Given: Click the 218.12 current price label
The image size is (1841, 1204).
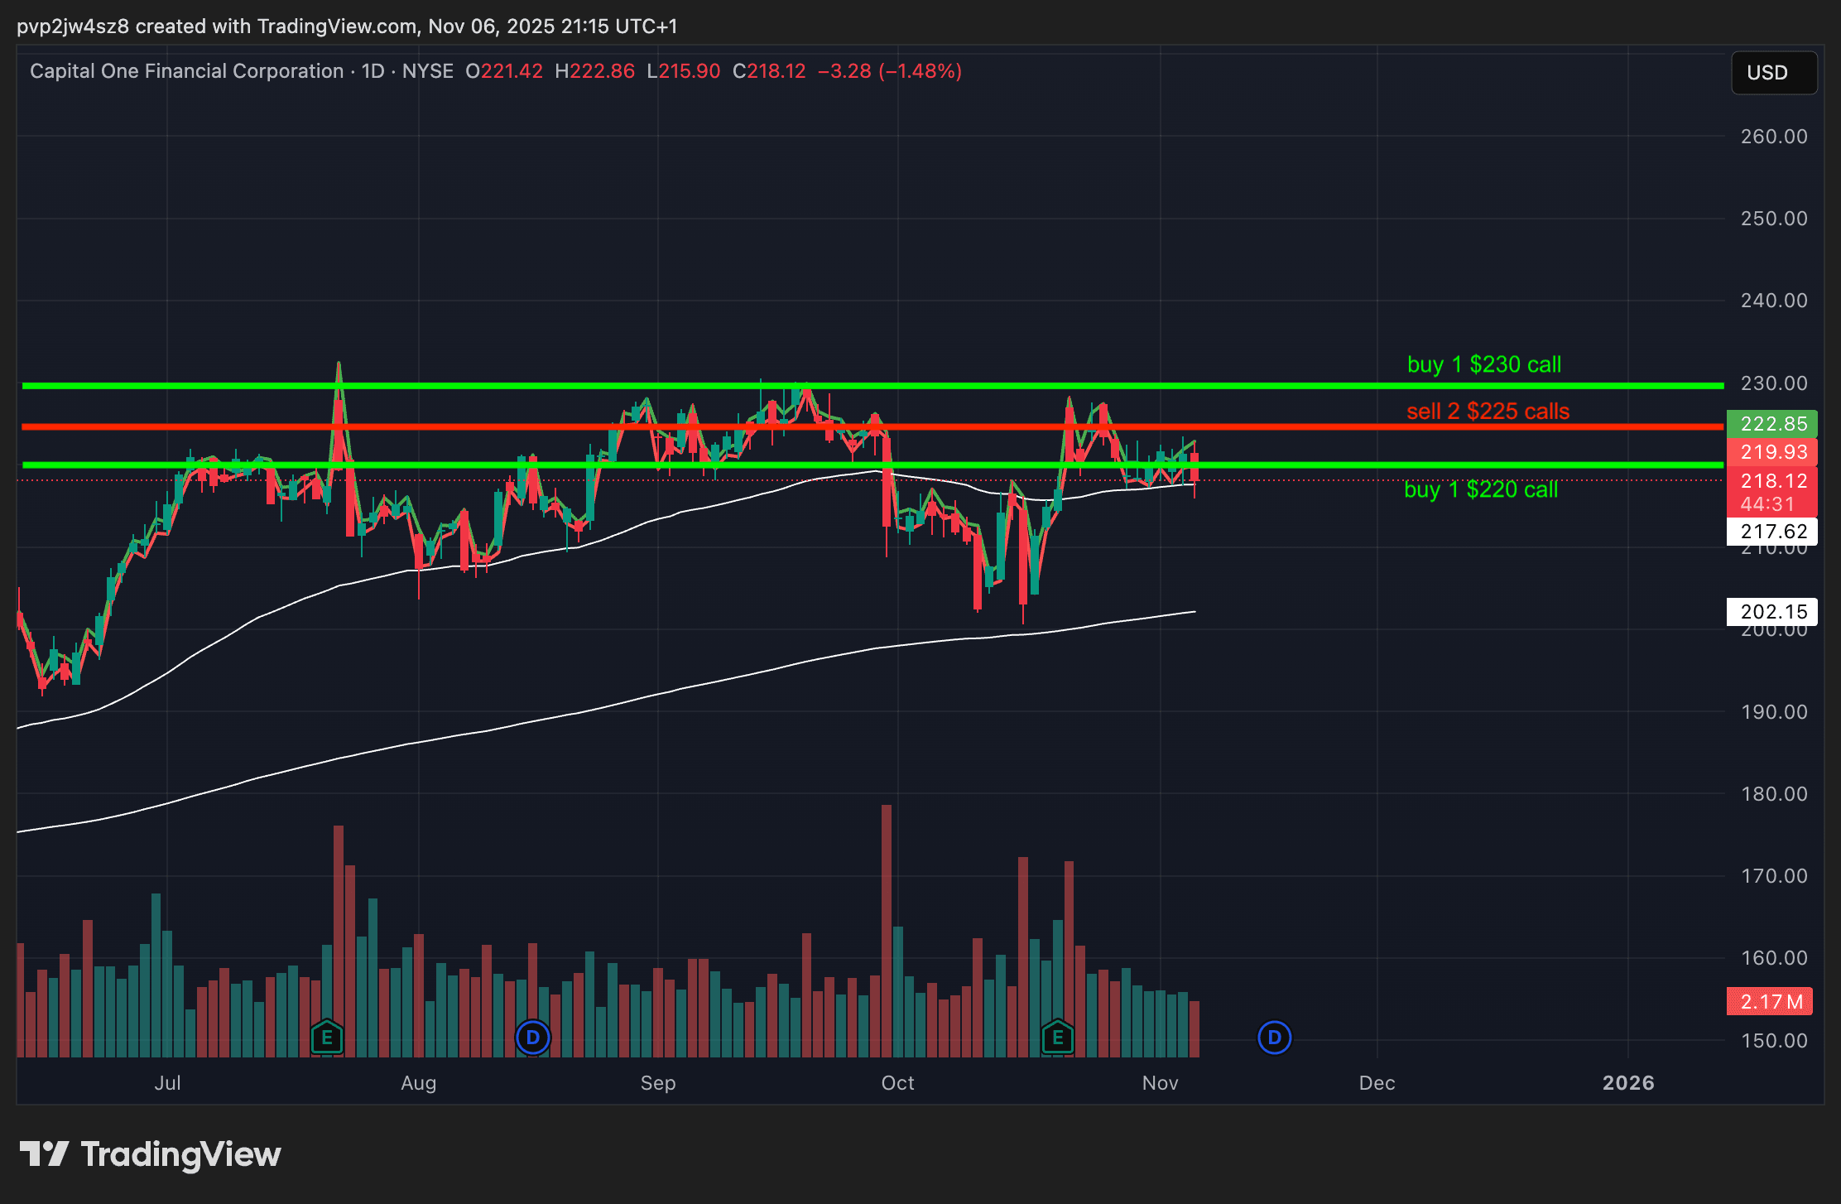Looking at the screenshot, I should tap(1771, 481).
